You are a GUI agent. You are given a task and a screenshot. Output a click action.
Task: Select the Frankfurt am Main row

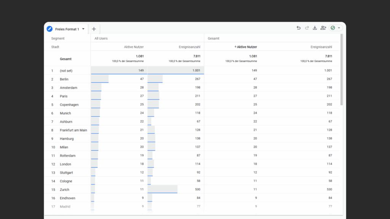click(73, 130)
